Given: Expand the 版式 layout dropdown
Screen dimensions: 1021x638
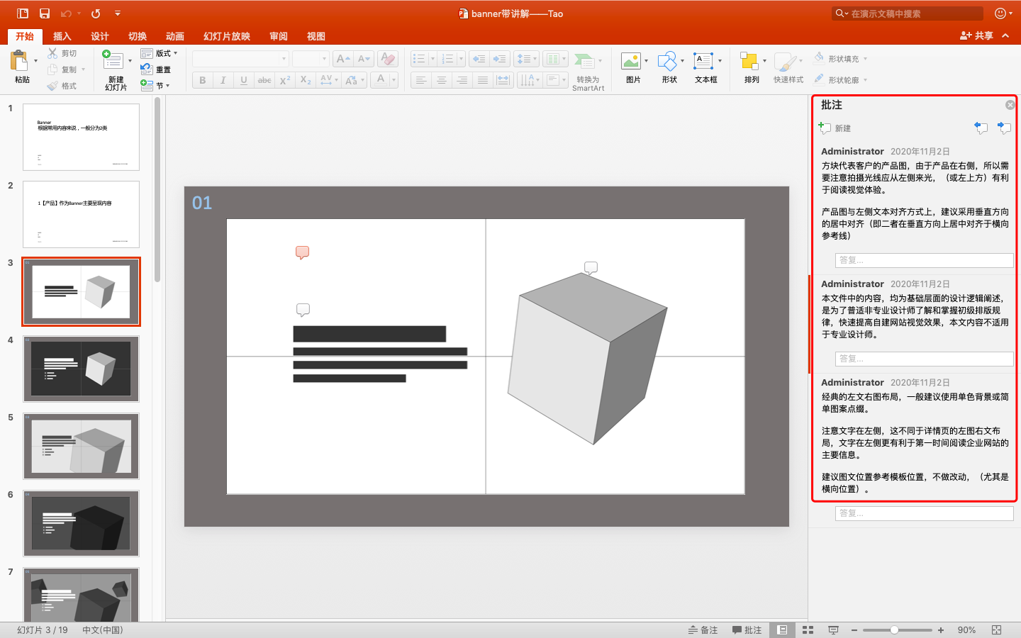Looking at the screenshot, I should [175, 53].
